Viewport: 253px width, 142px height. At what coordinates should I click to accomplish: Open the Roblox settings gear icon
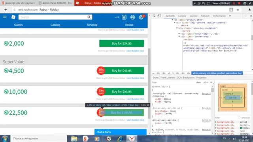(141, 17)
